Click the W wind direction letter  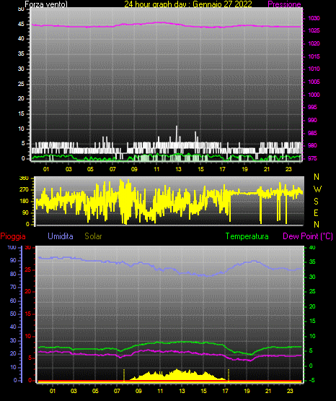(317, 189)
